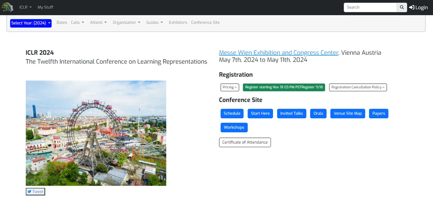This screenshot has width=433, height=198.
Task: Open the Papers button
Action: 379,114
